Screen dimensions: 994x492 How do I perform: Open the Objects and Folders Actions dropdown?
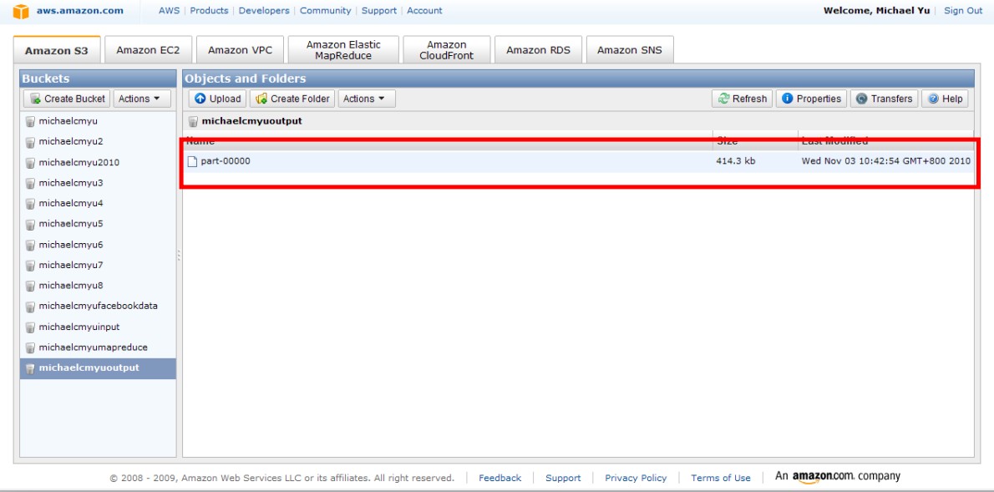point(367,99)
